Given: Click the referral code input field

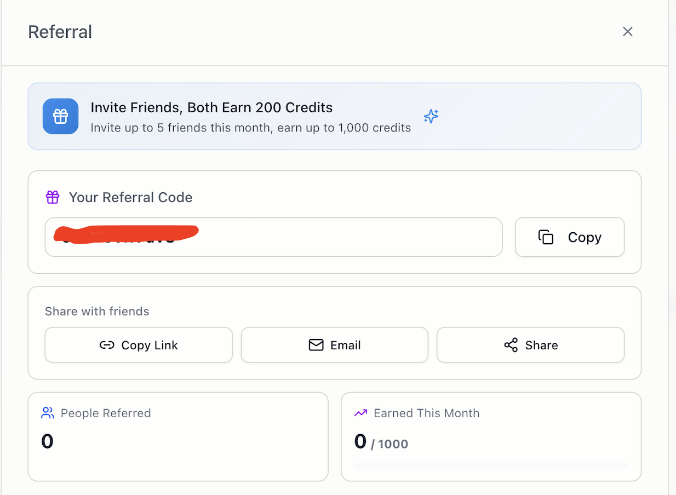Looking at the screenshot, I should point(274,237).
